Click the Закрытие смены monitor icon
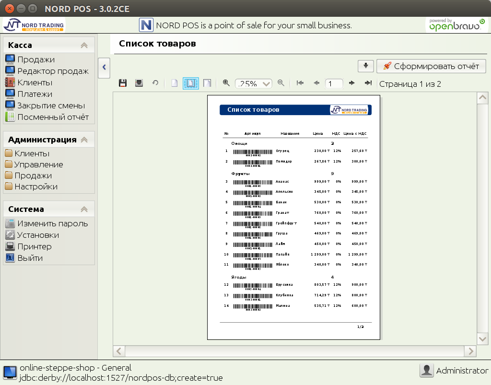This screenshot has width=491, height=385. point(10,105)
